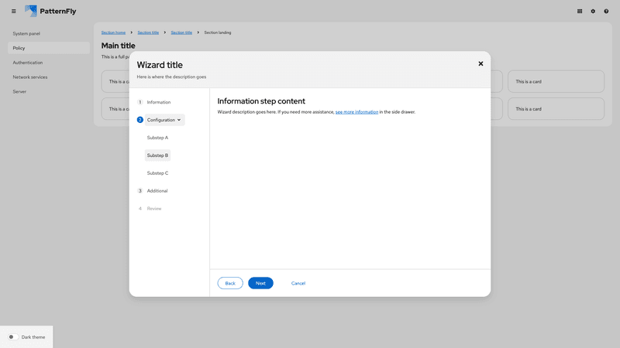This screenshot has width=620, height=348.
Task: Open Network services in sidebar
Action: 30,77
